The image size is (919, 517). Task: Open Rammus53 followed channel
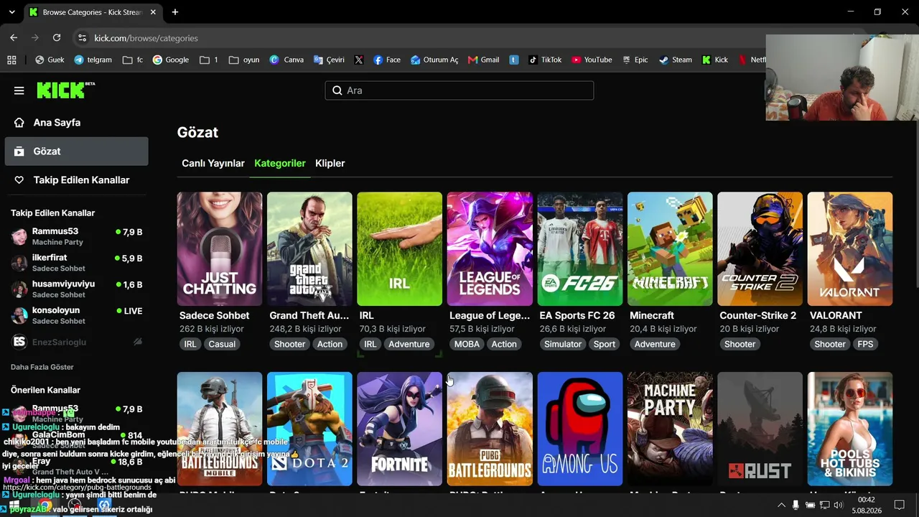point(76,236)
